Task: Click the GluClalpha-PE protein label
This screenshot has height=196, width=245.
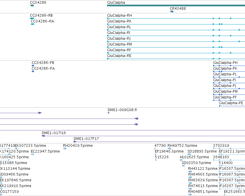Action: (231, 103)
